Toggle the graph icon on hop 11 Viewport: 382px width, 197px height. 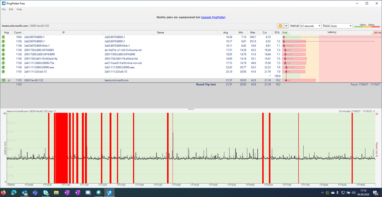pyautogui.click(x=9, y=81)
